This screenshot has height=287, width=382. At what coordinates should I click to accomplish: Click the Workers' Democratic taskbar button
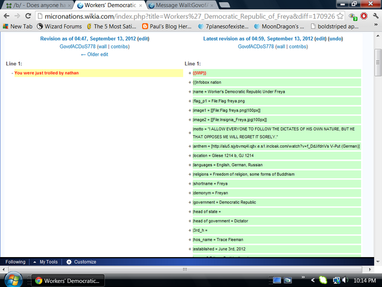pyautogui.click(x=68, y=280)
